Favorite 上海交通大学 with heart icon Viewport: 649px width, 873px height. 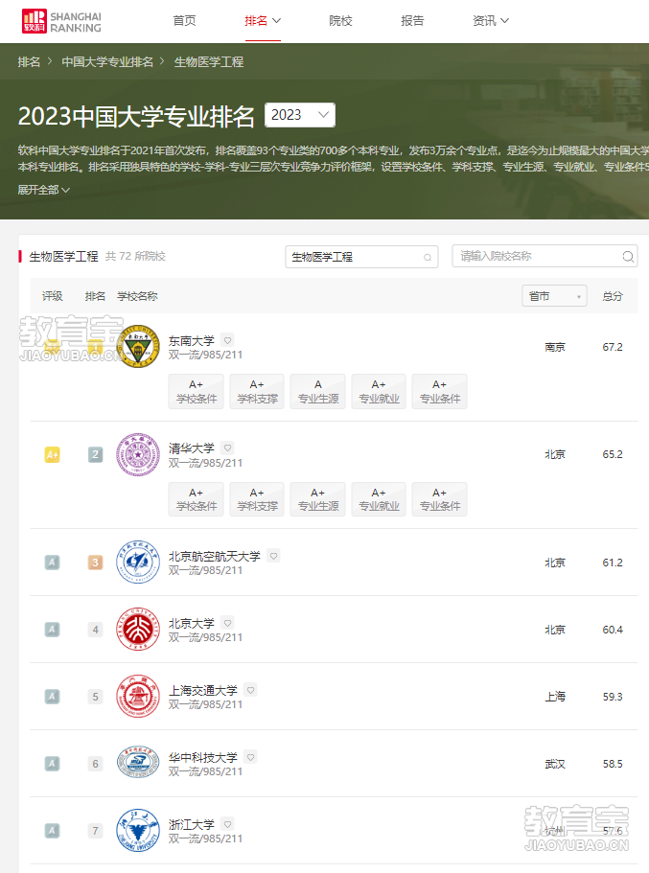point(251,690)
